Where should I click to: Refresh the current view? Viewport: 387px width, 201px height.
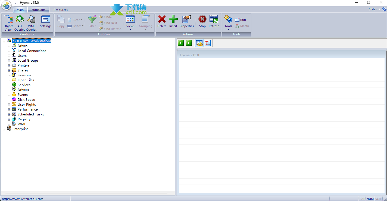point(214,21)
